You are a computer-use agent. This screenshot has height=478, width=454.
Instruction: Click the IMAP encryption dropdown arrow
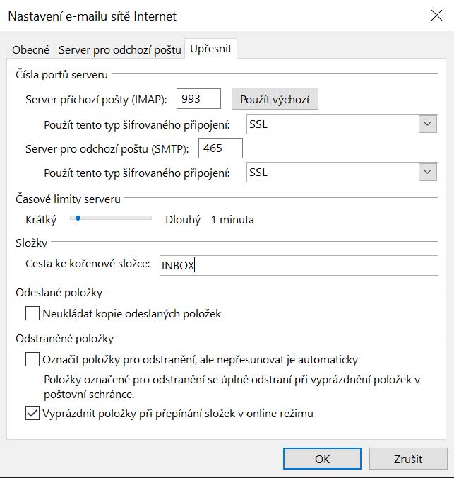[x=427, y=124]
